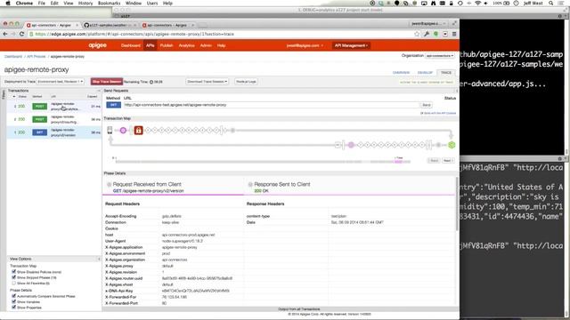Open APIs in apigee navigation
Image resolution: width=570 pixels, height=320 pixels.
(151, 45)
